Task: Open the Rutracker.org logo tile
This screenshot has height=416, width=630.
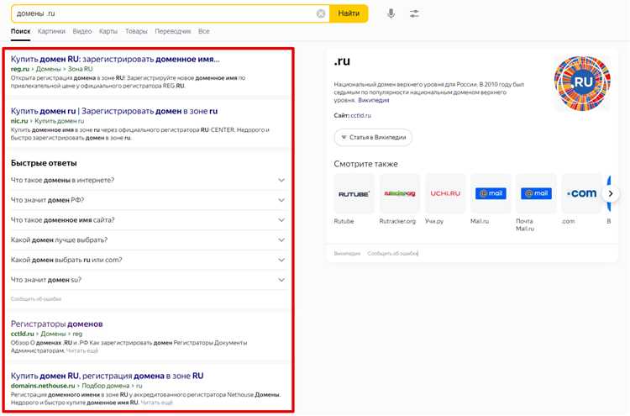Action: tap(400, 193)
